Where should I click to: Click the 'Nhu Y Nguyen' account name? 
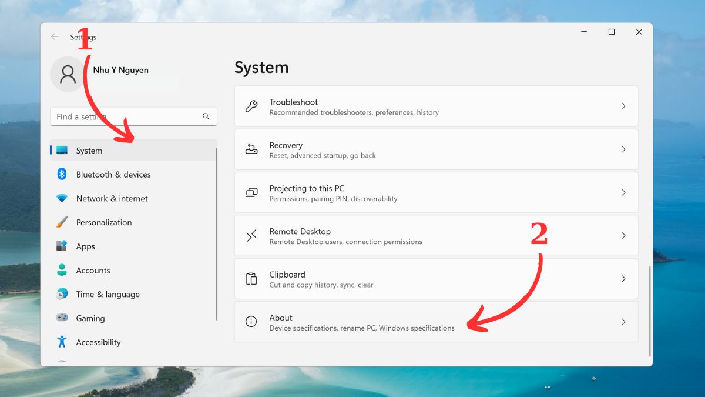pos(121,70)
